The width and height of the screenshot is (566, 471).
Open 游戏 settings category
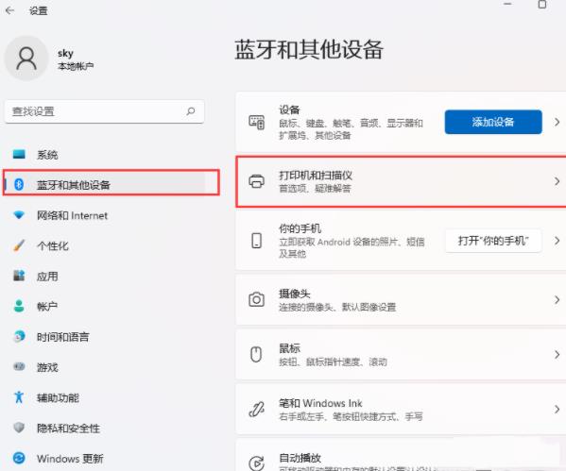(105, 367)
